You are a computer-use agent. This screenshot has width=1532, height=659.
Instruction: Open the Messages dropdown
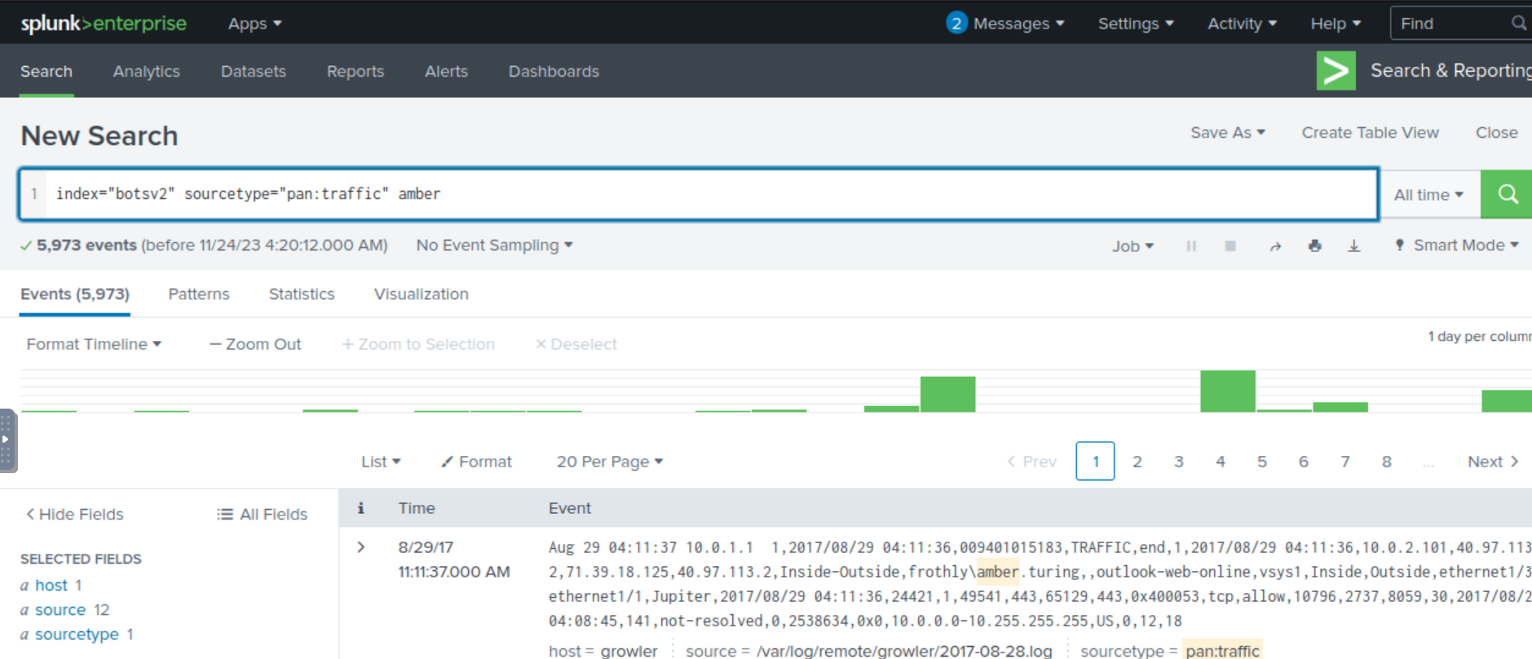click(1019, 24)
